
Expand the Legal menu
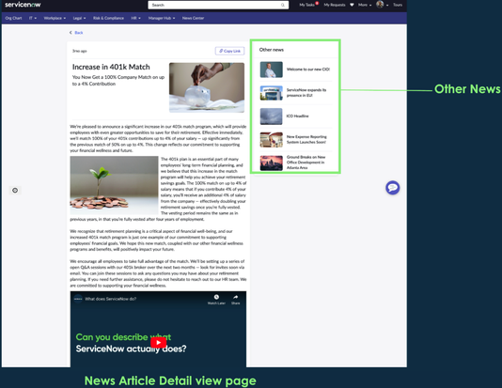tap(79, 18)
